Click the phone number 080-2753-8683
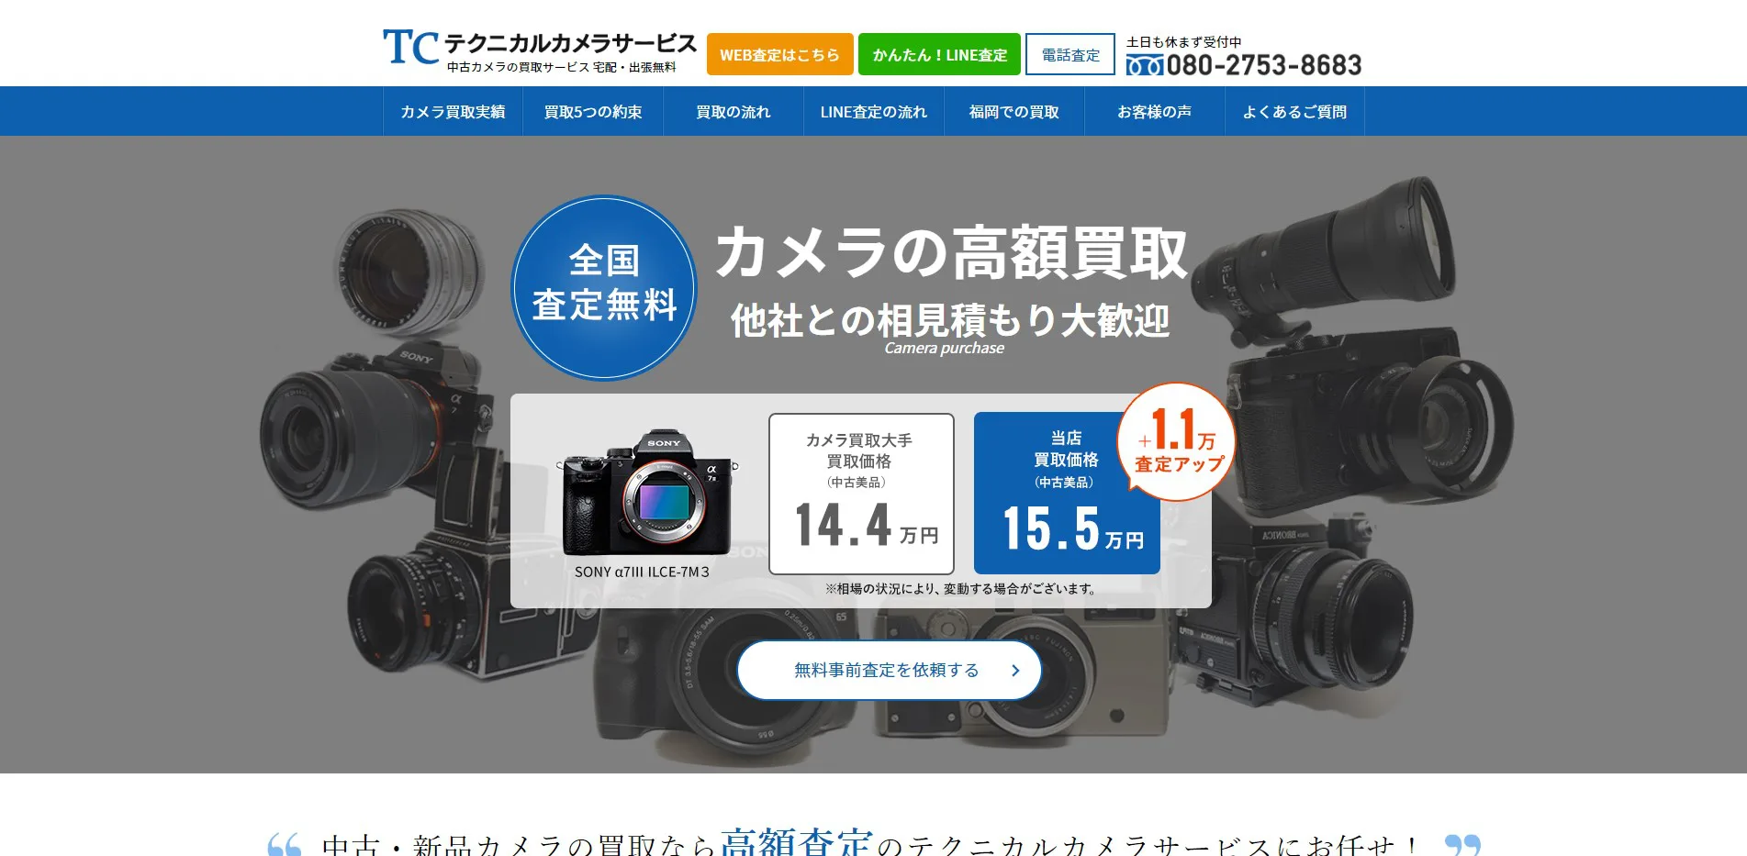Viewport: 1747px width, 856px height. coord(1263,66)
